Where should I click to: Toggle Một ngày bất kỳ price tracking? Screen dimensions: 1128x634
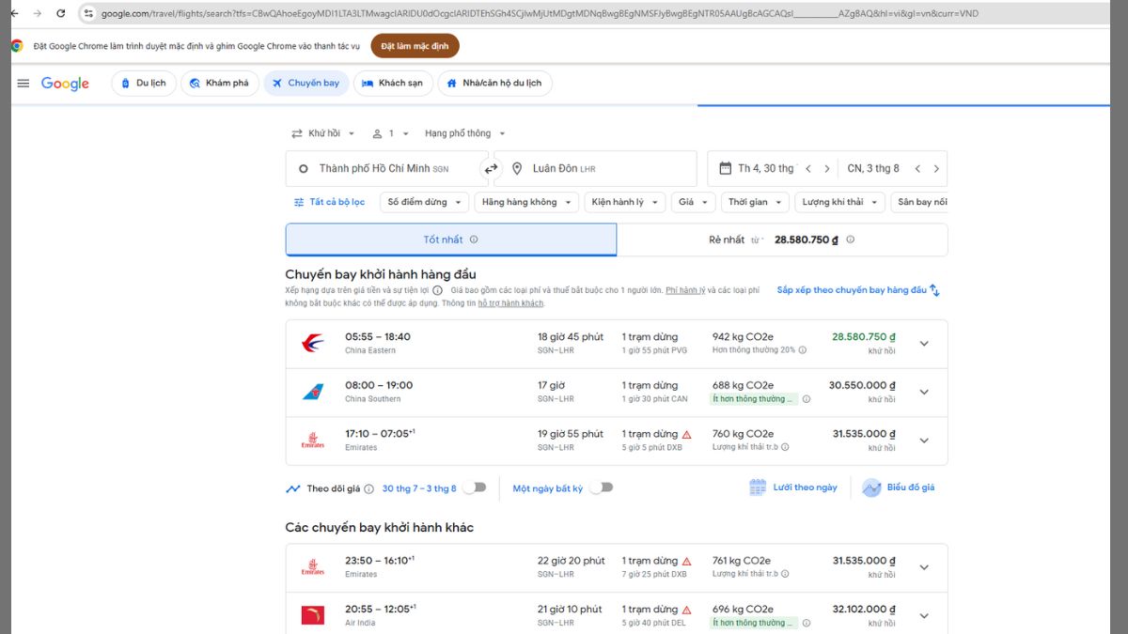(x=601, y=487)
